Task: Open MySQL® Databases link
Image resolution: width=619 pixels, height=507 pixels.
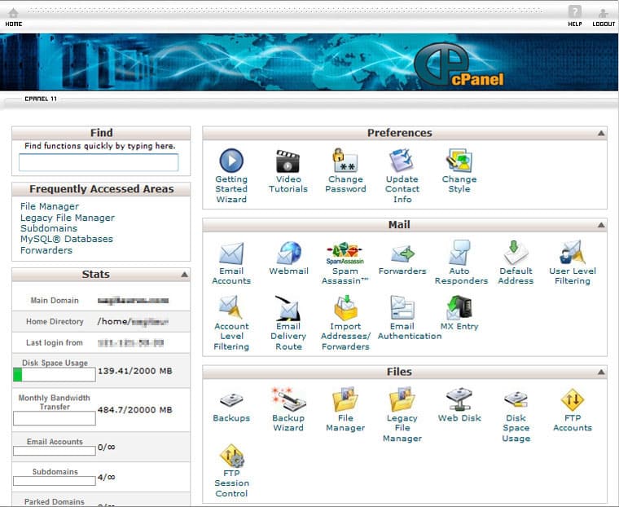Action: [x=67, y=239]
